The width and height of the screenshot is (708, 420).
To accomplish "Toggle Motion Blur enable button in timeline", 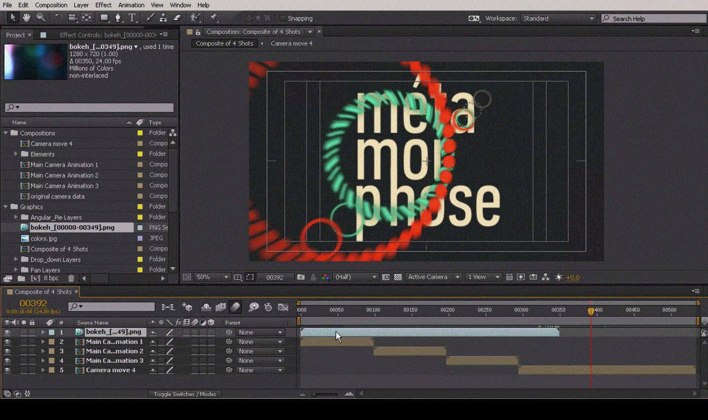I will pyautogui.click(x=236, y=307).
